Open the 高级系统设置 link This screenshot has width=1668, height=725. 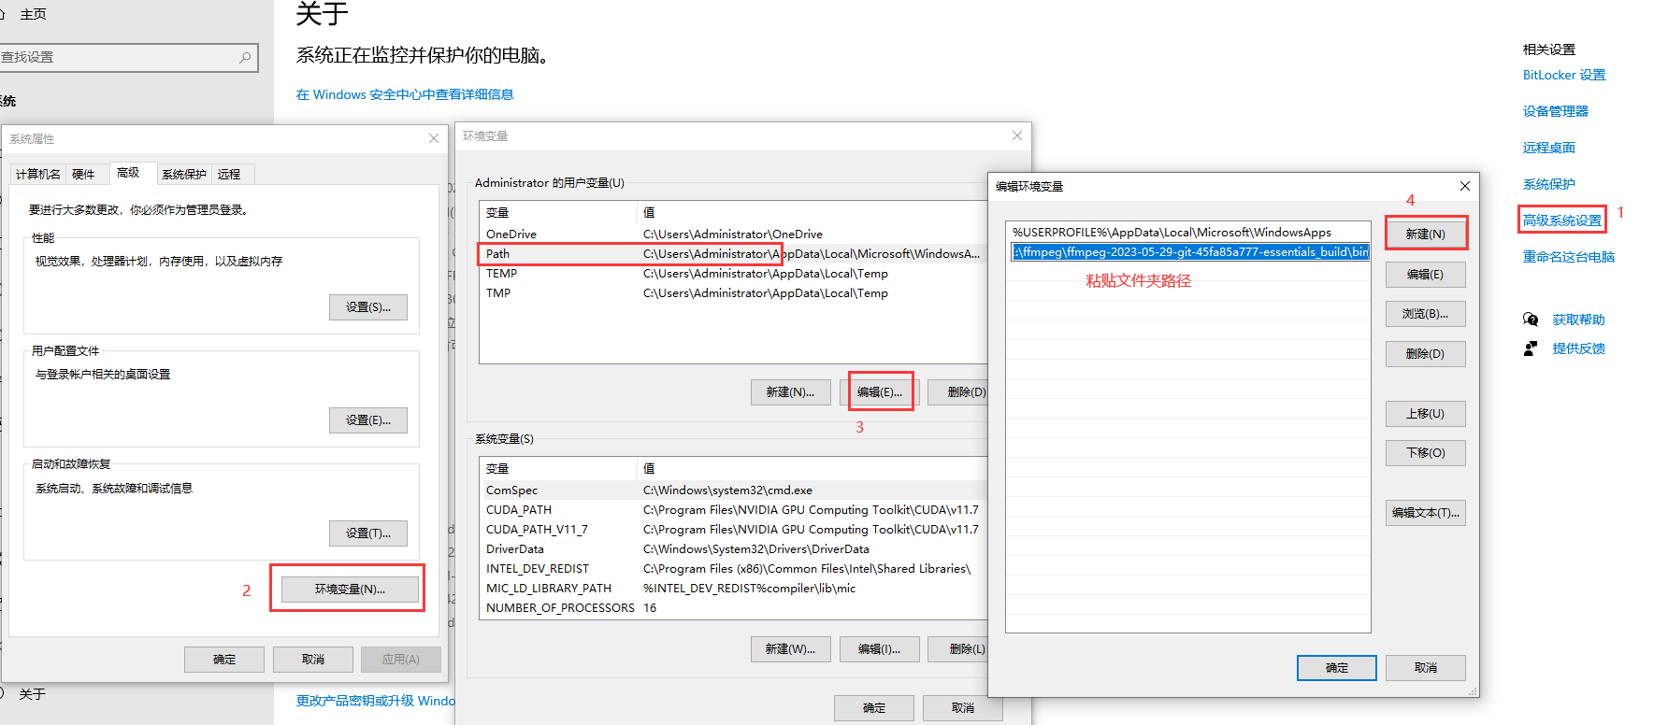pos(1561,220)
